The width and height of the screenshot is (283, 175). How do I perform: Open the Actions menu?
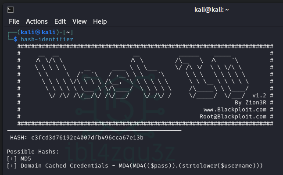tap(37, 21)
